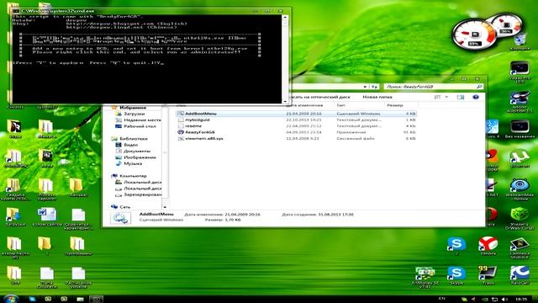Click navigation pane scroll down arrow
This screenshot has width=538, height=303.
[x=165, y=207]
